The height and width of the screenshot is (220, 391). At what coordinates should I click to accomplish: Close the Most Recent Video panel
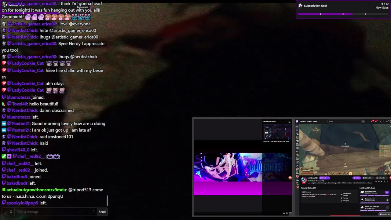point(289,122)
